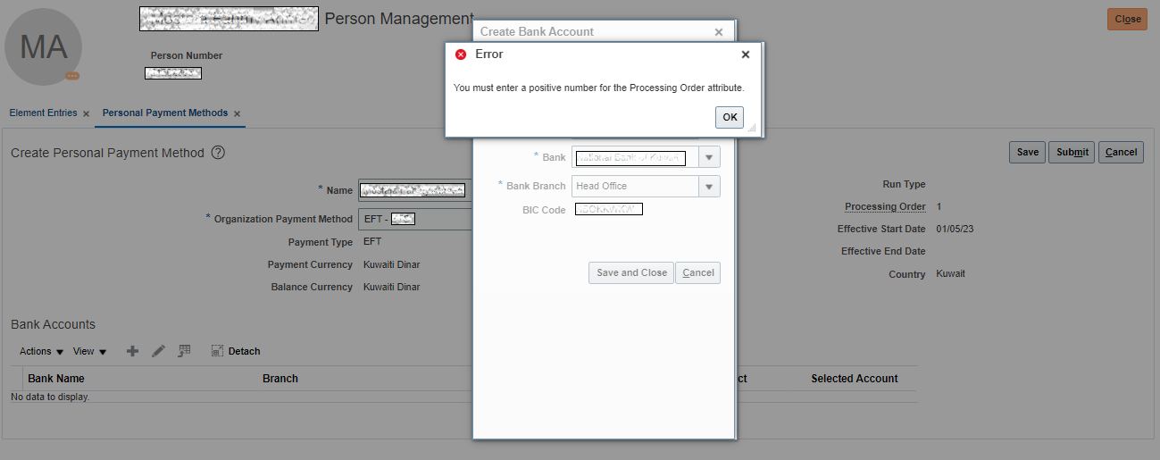This screenshot has width=1160, height=460.
Task: Click Cancel on Create Personal Payment Method
Action: coord(1121,152)
